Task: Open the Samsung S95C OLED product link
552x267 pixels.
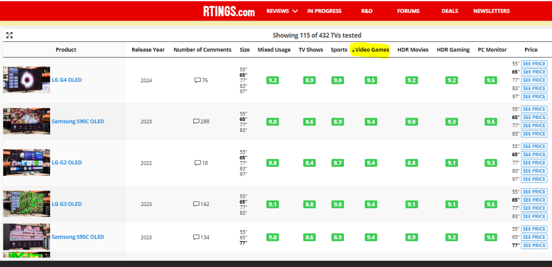Action: [x=78, y=237]
